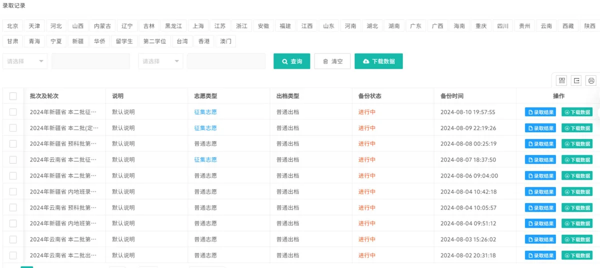Click 普通志愿 in the 2024-08-02 20:31:18 row
Viewport: 600px width, 268px height.
(x=205, y=256)
